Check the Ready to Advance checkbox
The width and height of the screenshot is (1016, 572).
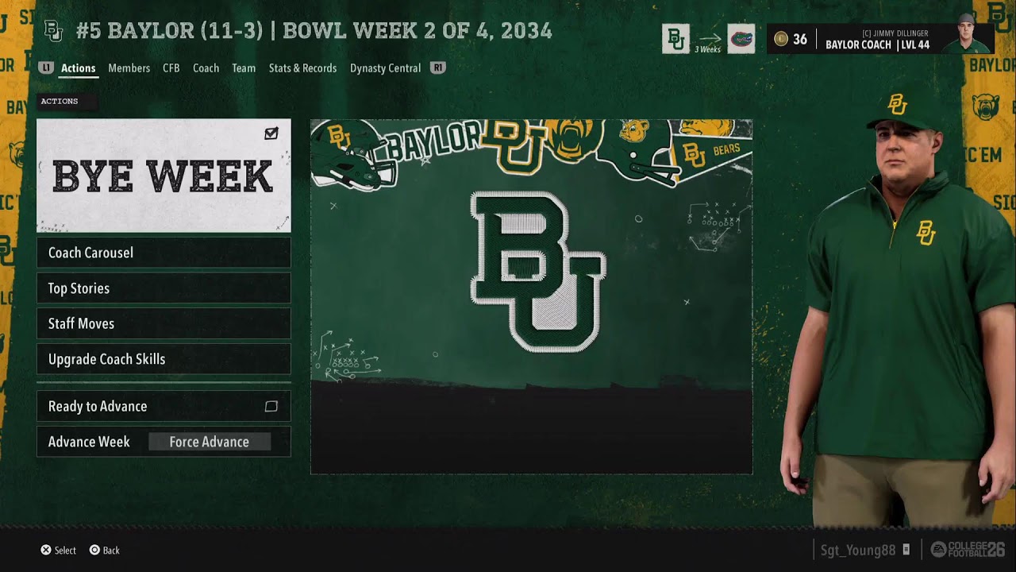[x=271, y=407]
